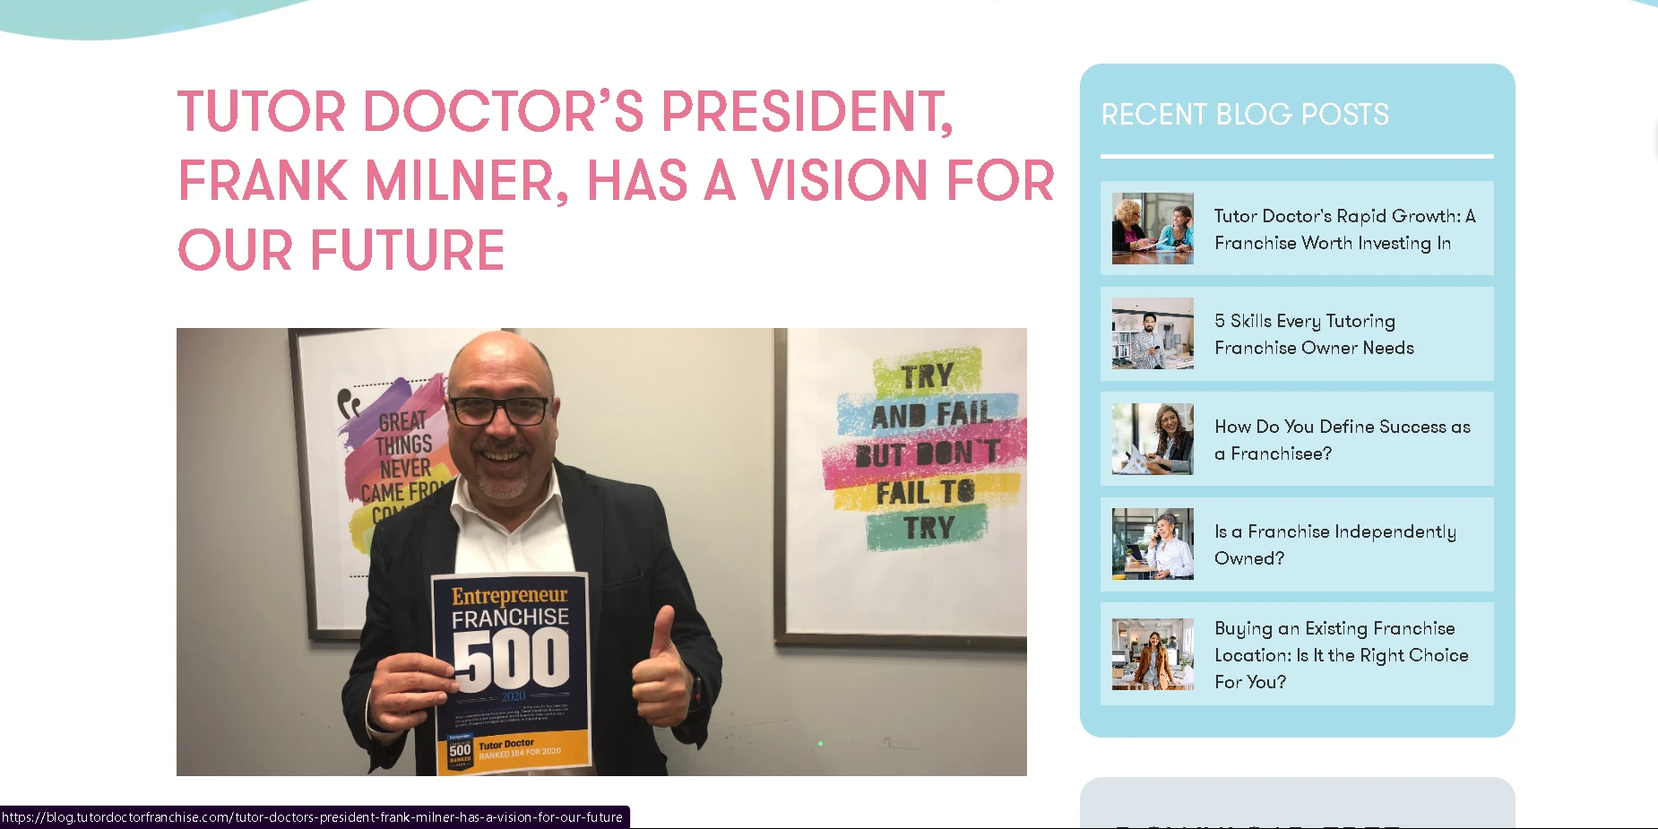This screenshot has width=1658, height=829.
Task: Click the Recent Blog Posts heading
Action: point(1245,115)
